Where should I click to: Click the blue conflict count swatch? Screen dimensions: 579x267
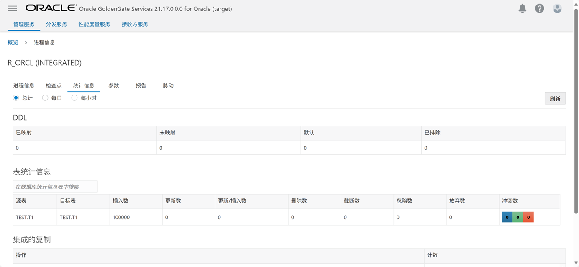pyautogui.click(x=507, y=217)
